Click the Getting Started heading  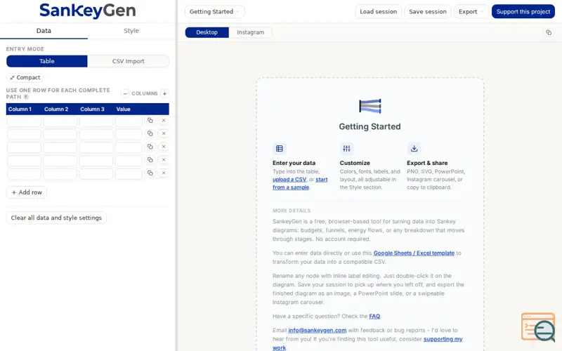coord(370,126)
